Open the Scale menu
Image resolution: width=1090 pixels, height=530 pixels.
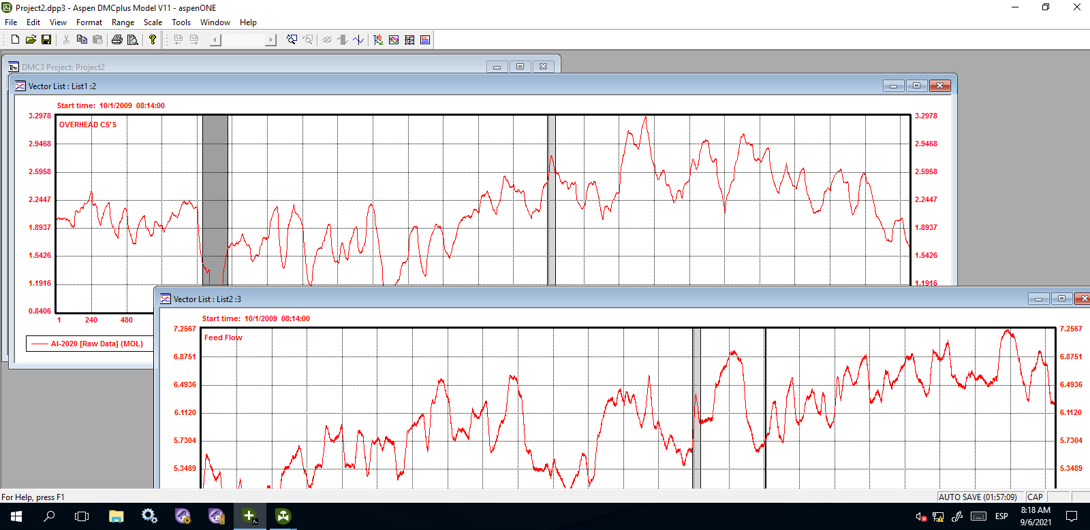153,22
